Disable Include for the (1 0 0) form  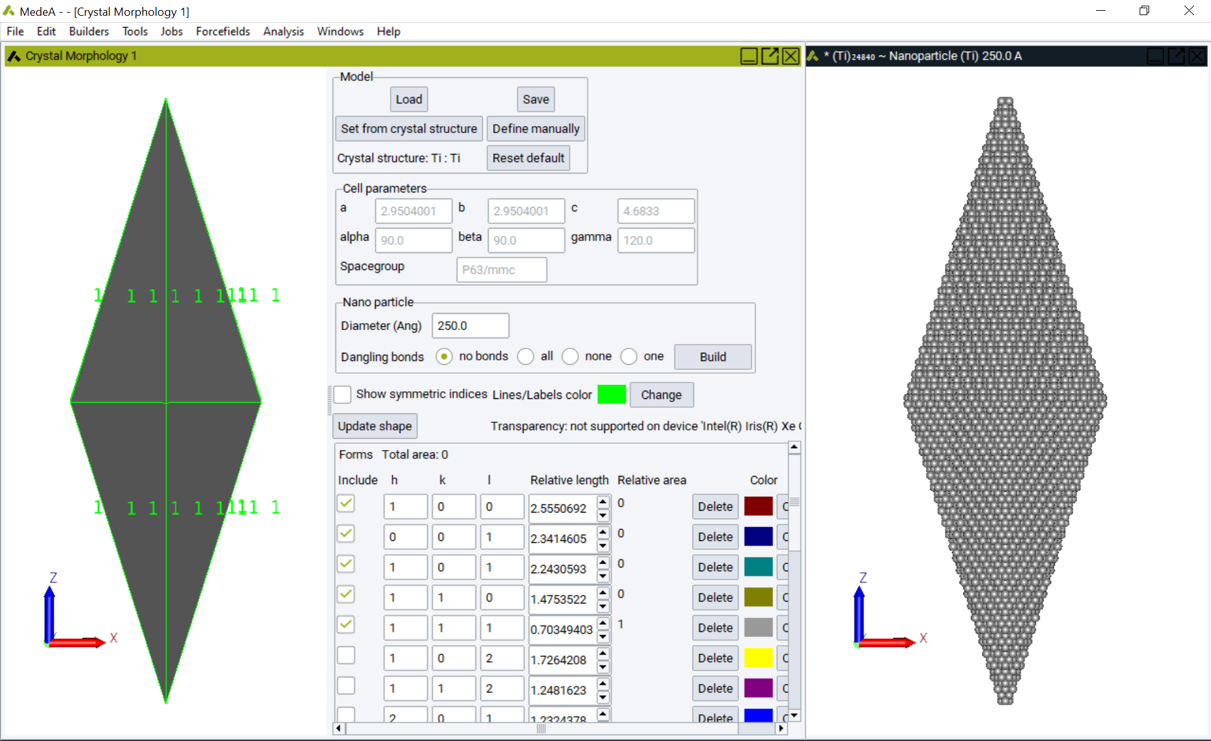click(x=346, y=503)
